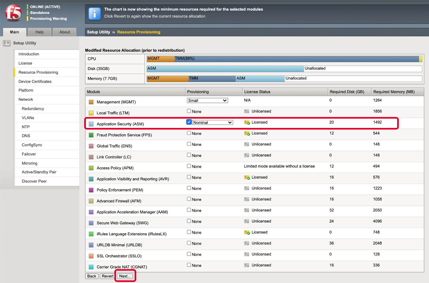Click the LTM Unlicensed status icon
The image size is (429, 283).
pyautogui.click(x=247, y=111)
